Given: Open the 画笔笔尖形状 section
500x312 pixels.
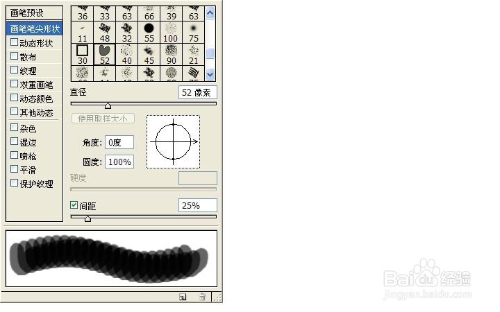Looking at the screenshot, I should 35,28.
